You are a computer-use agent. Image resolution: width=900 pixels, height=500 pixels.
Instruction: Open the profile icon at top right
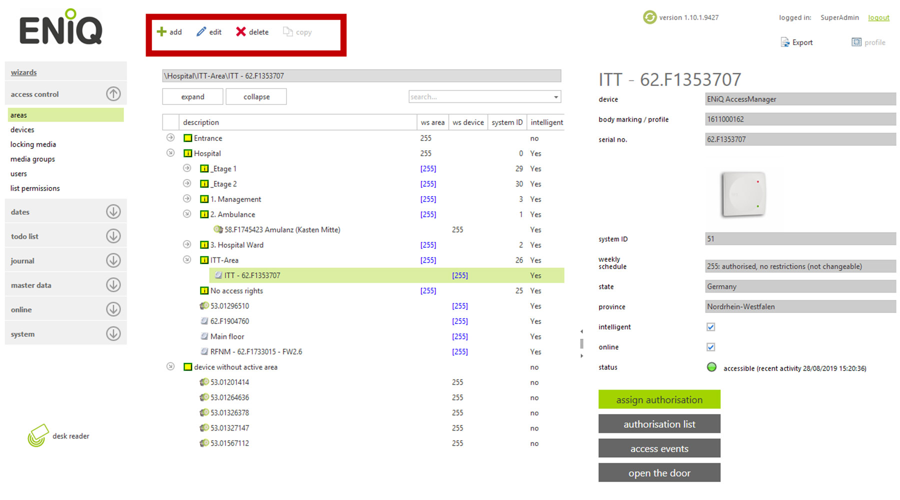click(x=856, y=42)
